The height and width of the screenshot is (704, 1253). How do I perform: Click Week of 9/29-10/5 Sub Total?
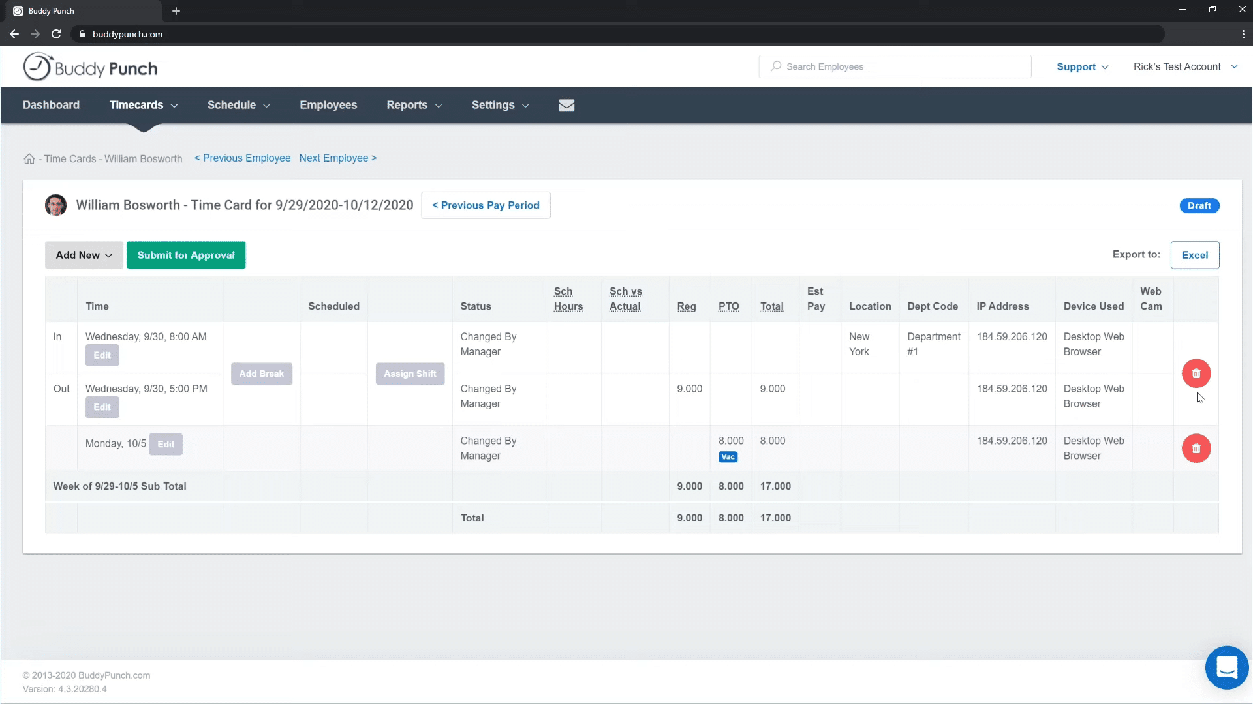(x=119, y=486)
